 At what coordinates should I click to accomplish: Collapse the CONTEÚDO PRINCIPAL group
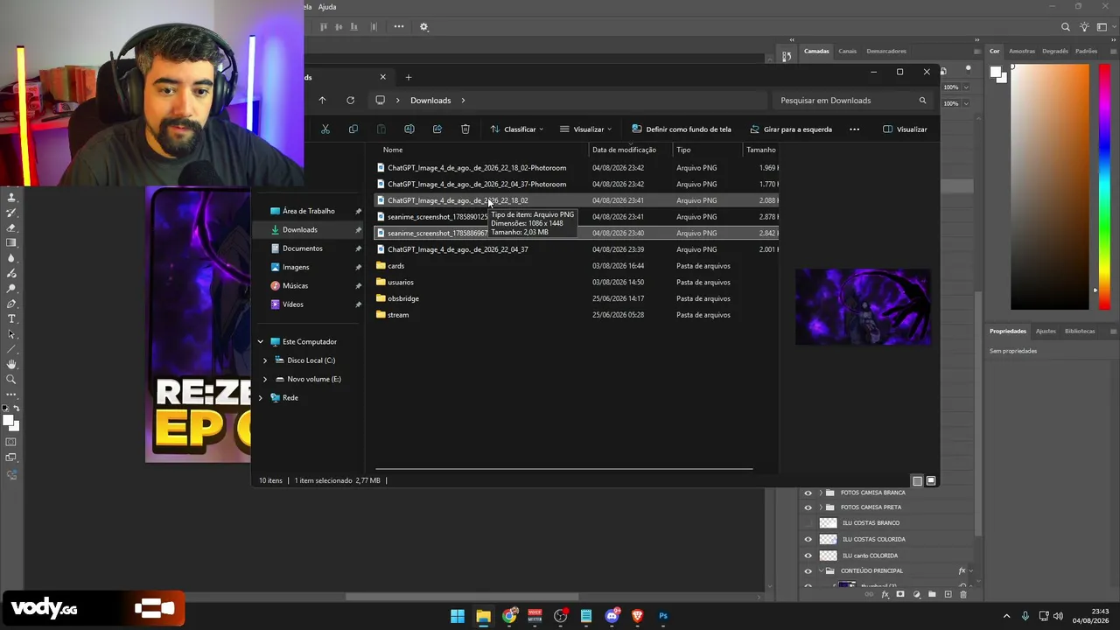pos(820,571)
